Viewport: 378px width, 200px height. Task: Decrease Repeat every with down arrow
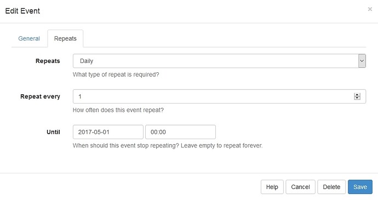pyautogui.click(x=357, y=98)
